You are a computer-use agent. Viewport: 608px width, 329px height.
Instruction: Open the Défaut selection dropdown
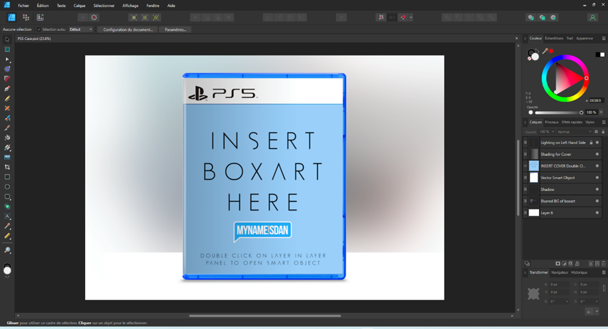(x=81, y=30)
